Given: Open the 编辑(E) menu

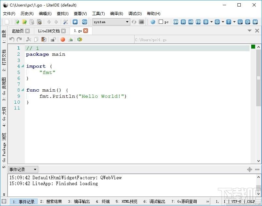Looking at the screenshot, I should point(45,13).
